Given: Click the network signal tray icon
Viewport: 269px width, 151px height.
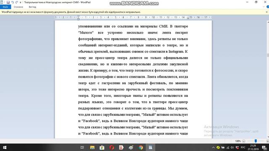Looking at the screenshot, I should (x=228, y=147).
